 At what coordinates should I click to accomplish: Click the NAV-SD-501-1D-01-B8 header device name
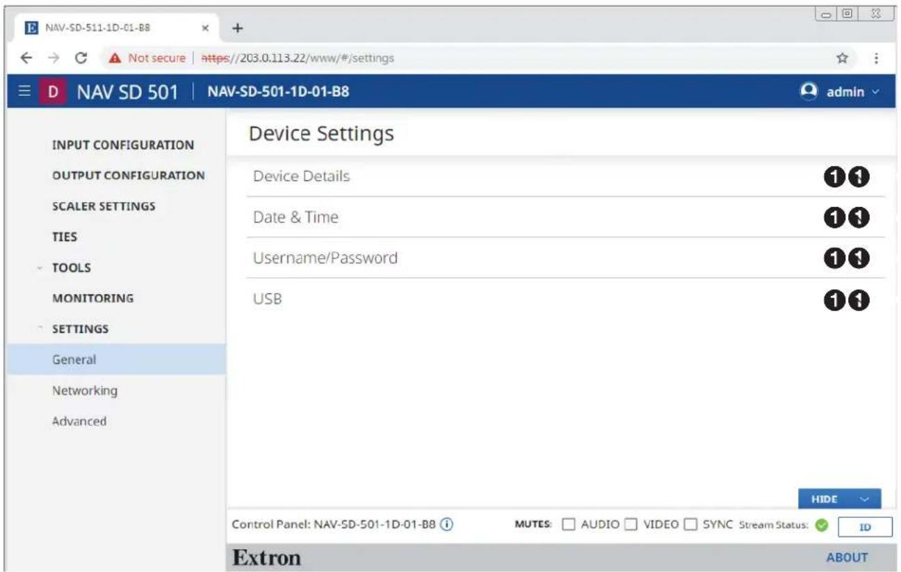pos(279,92)
